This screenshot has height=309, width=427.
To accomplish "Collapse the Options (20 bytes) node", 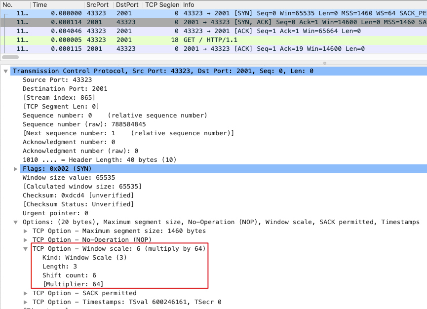I will tap(15, 223).
